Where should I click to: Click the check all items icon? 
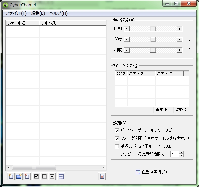(x=36, y=176)
